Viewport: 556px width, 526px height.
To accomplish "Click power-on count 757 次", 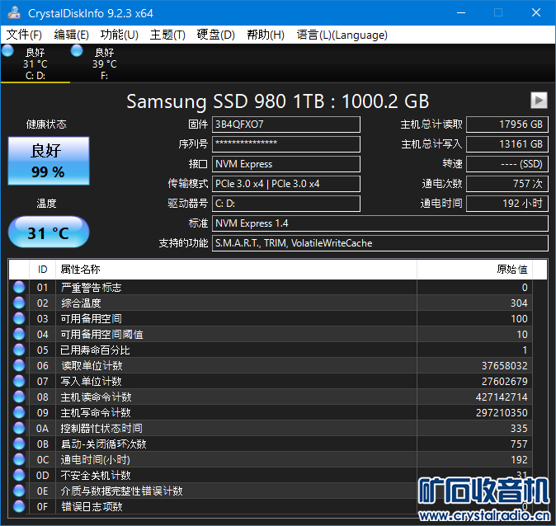I will click(507, 184).
